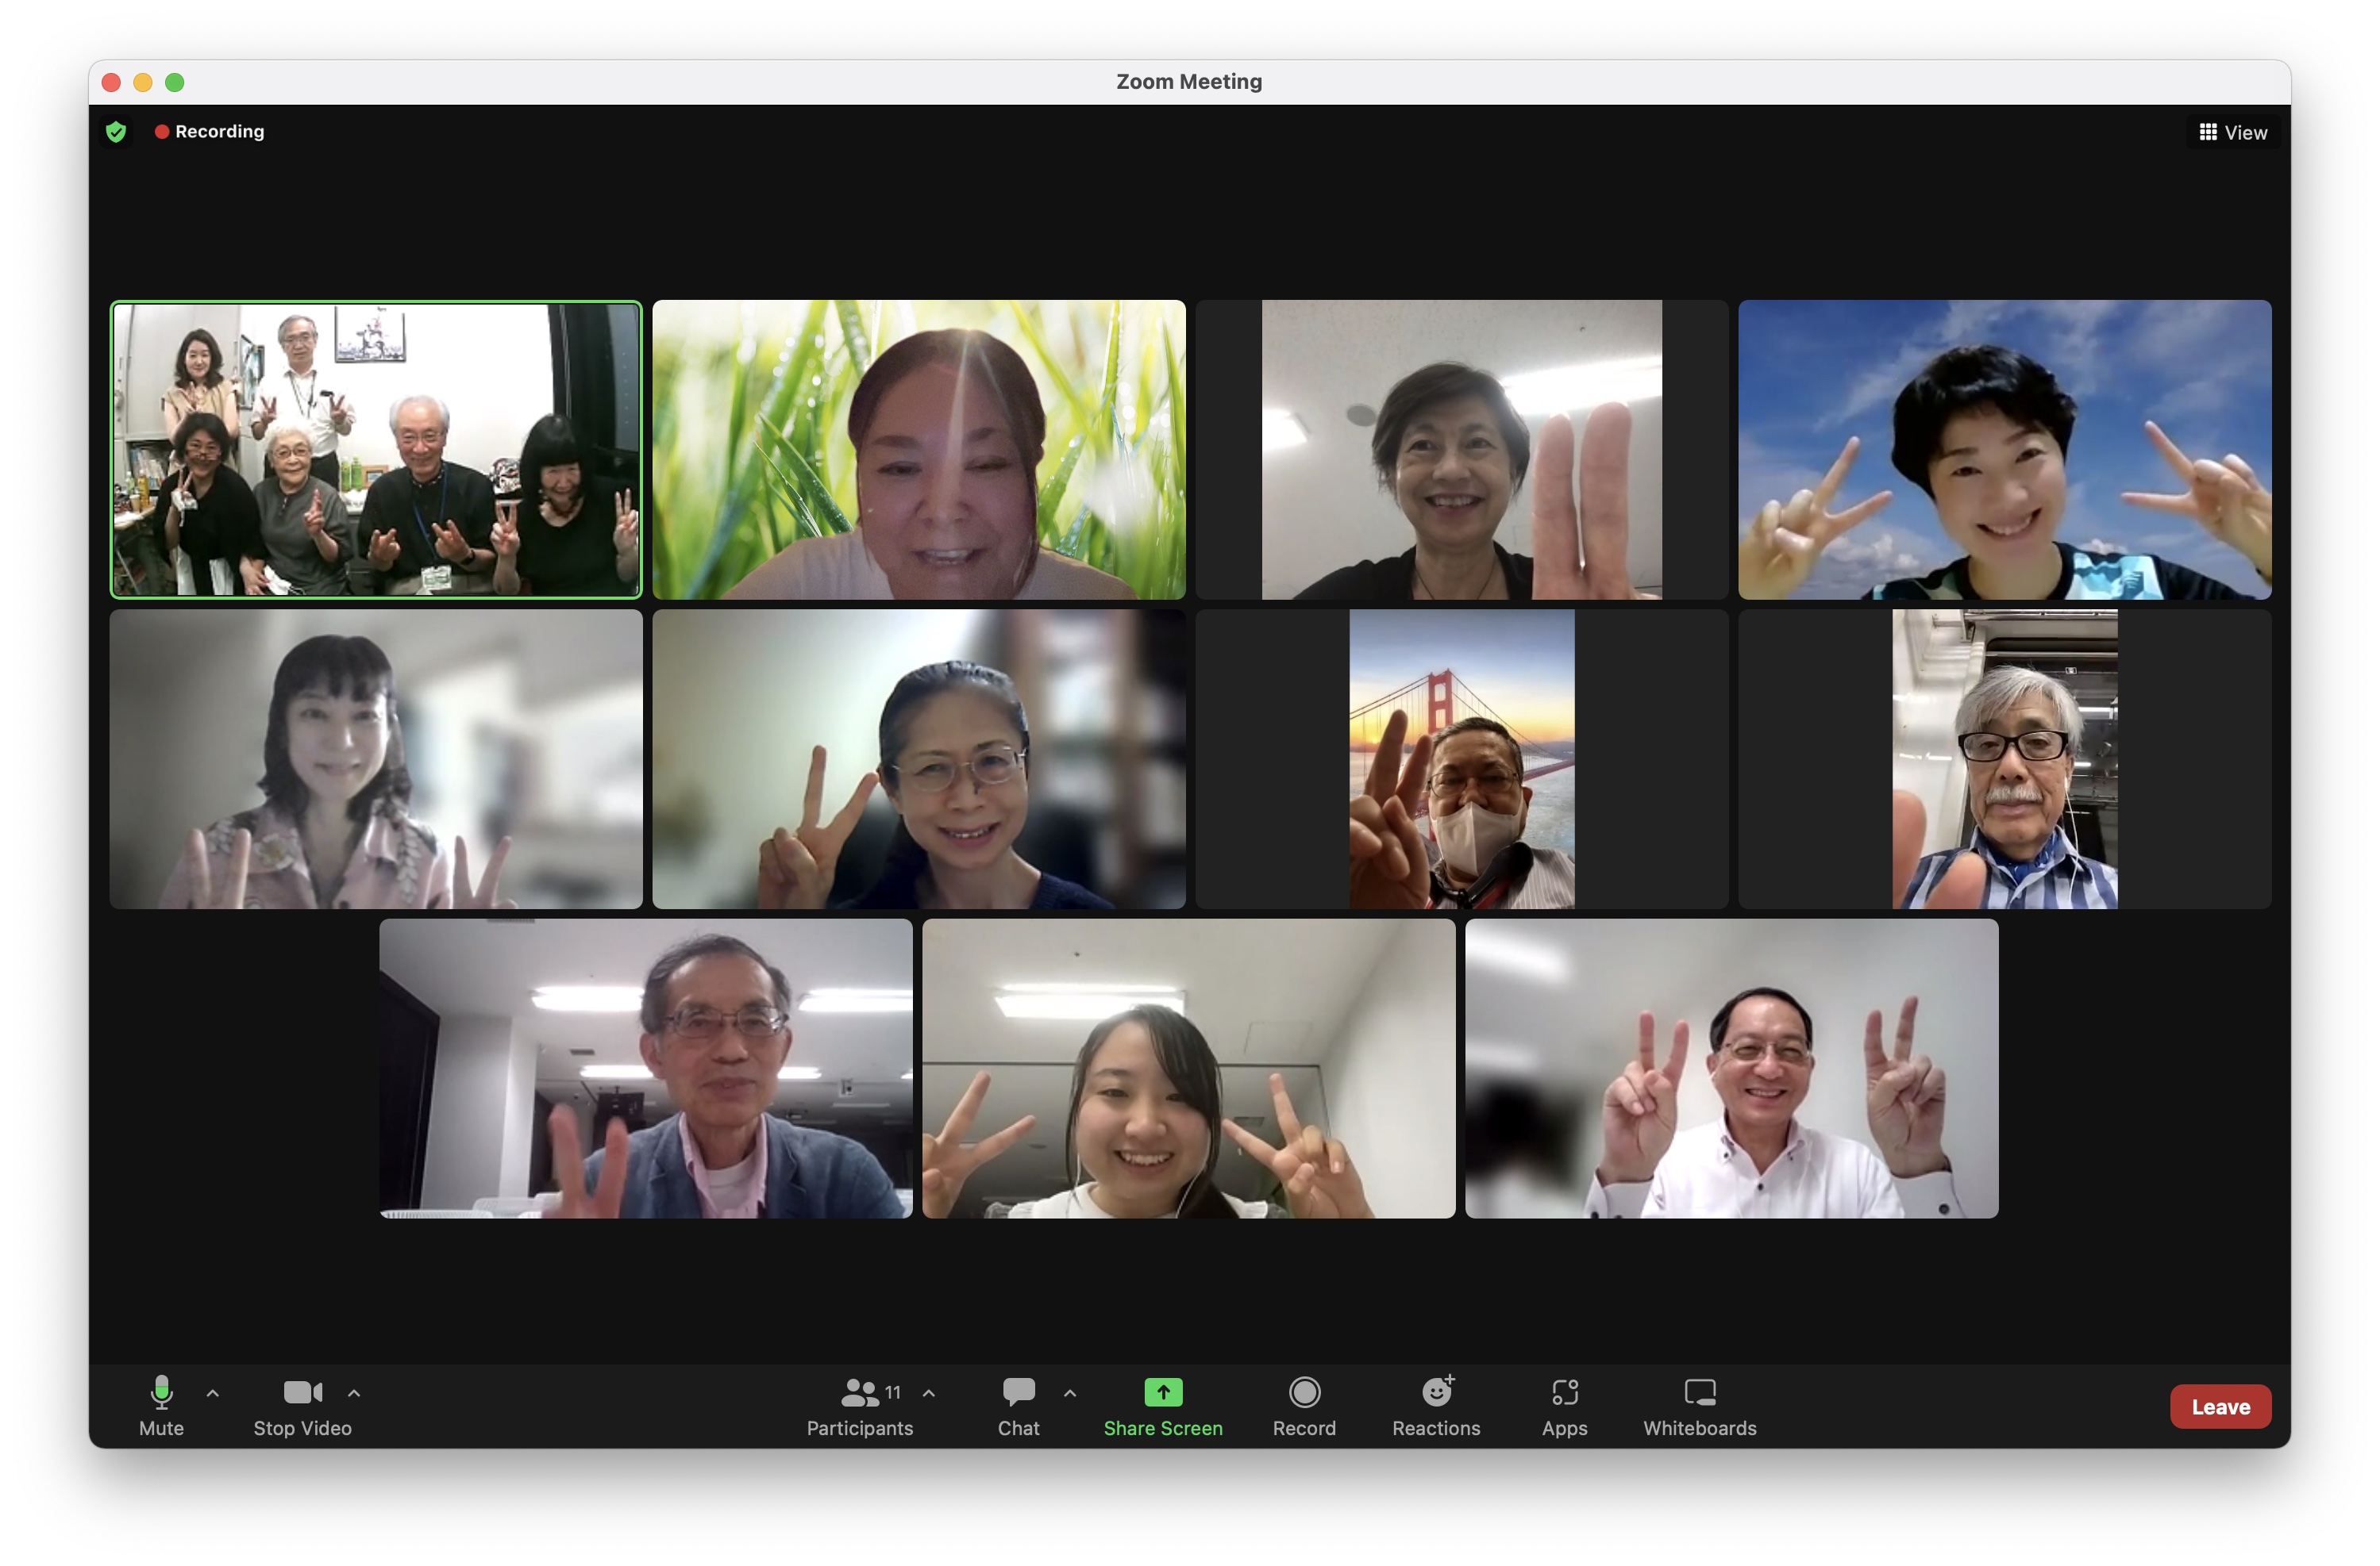Maximize the Zoom window with green button
The image size is (2380, 1566).
[175, 82]
